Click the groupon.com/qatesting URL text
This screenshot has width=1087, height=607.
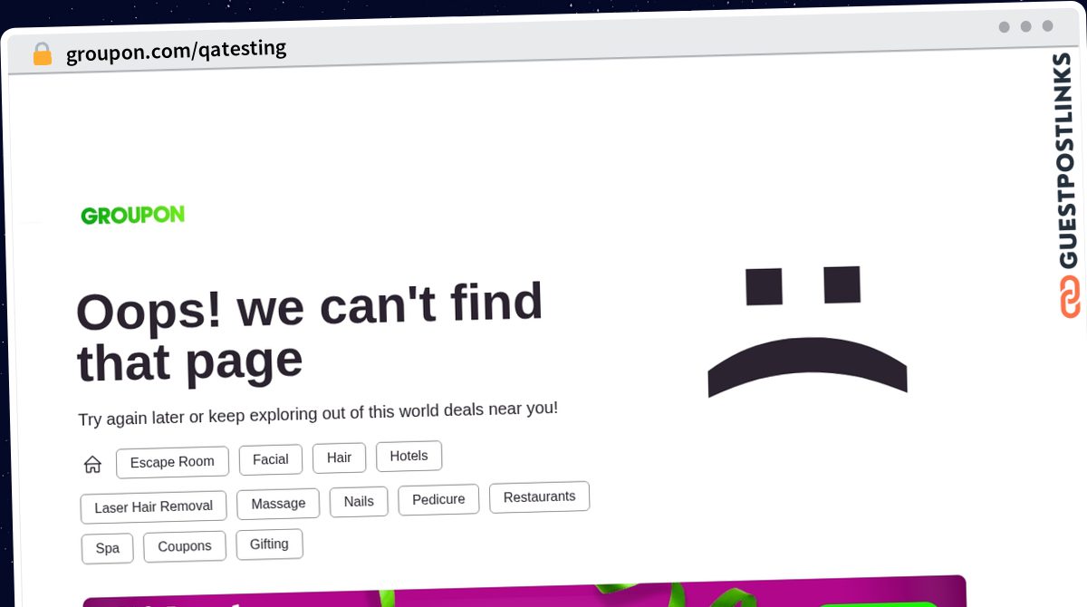pyautogui.click(x=176, y=51)
